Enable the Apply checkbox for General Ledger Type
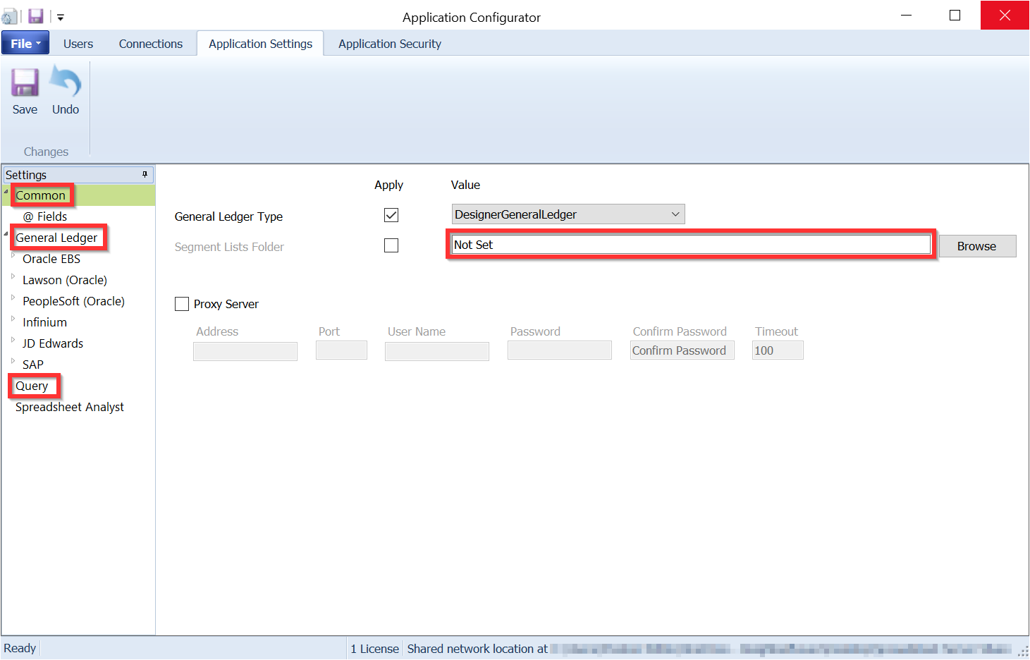 391,215
